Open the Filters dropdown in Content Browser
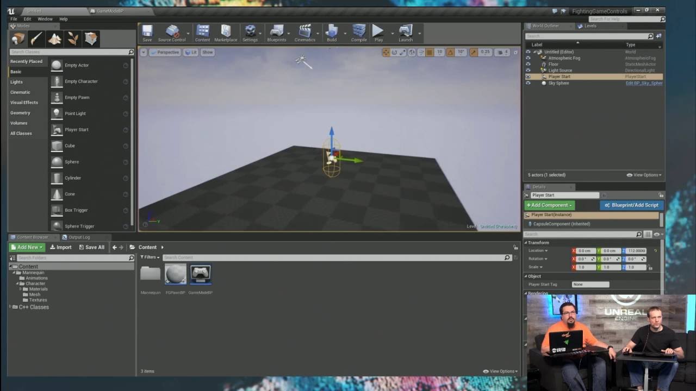 tap(150, 257)
